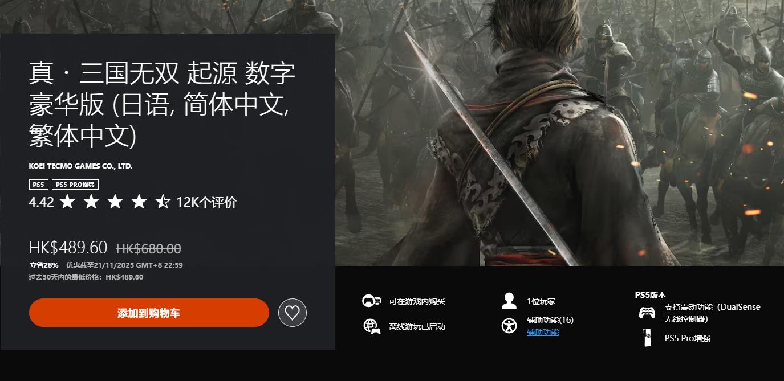Click the struck-through original price HK$680.00
Screen dimensions: 784x381
pyautogui.click(x=149, y=248)
